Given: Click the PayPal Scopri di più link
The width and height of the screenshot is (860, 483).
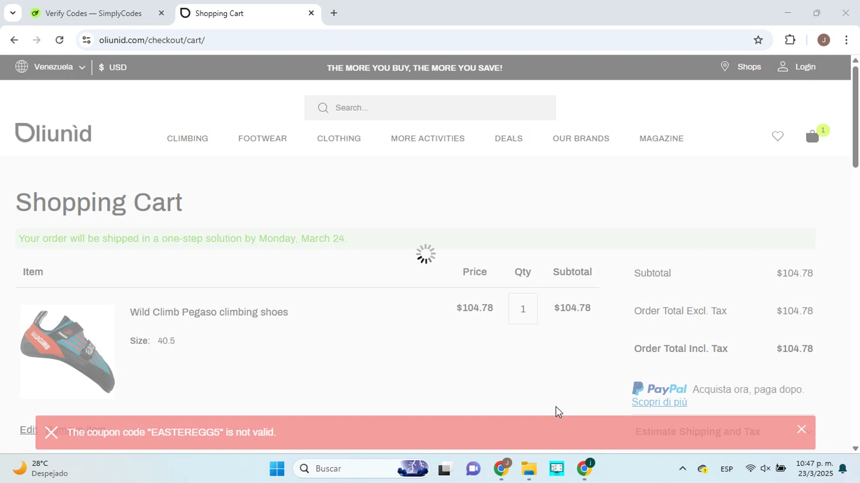Looking at the screenshot, I should click(x=659, y=402).
